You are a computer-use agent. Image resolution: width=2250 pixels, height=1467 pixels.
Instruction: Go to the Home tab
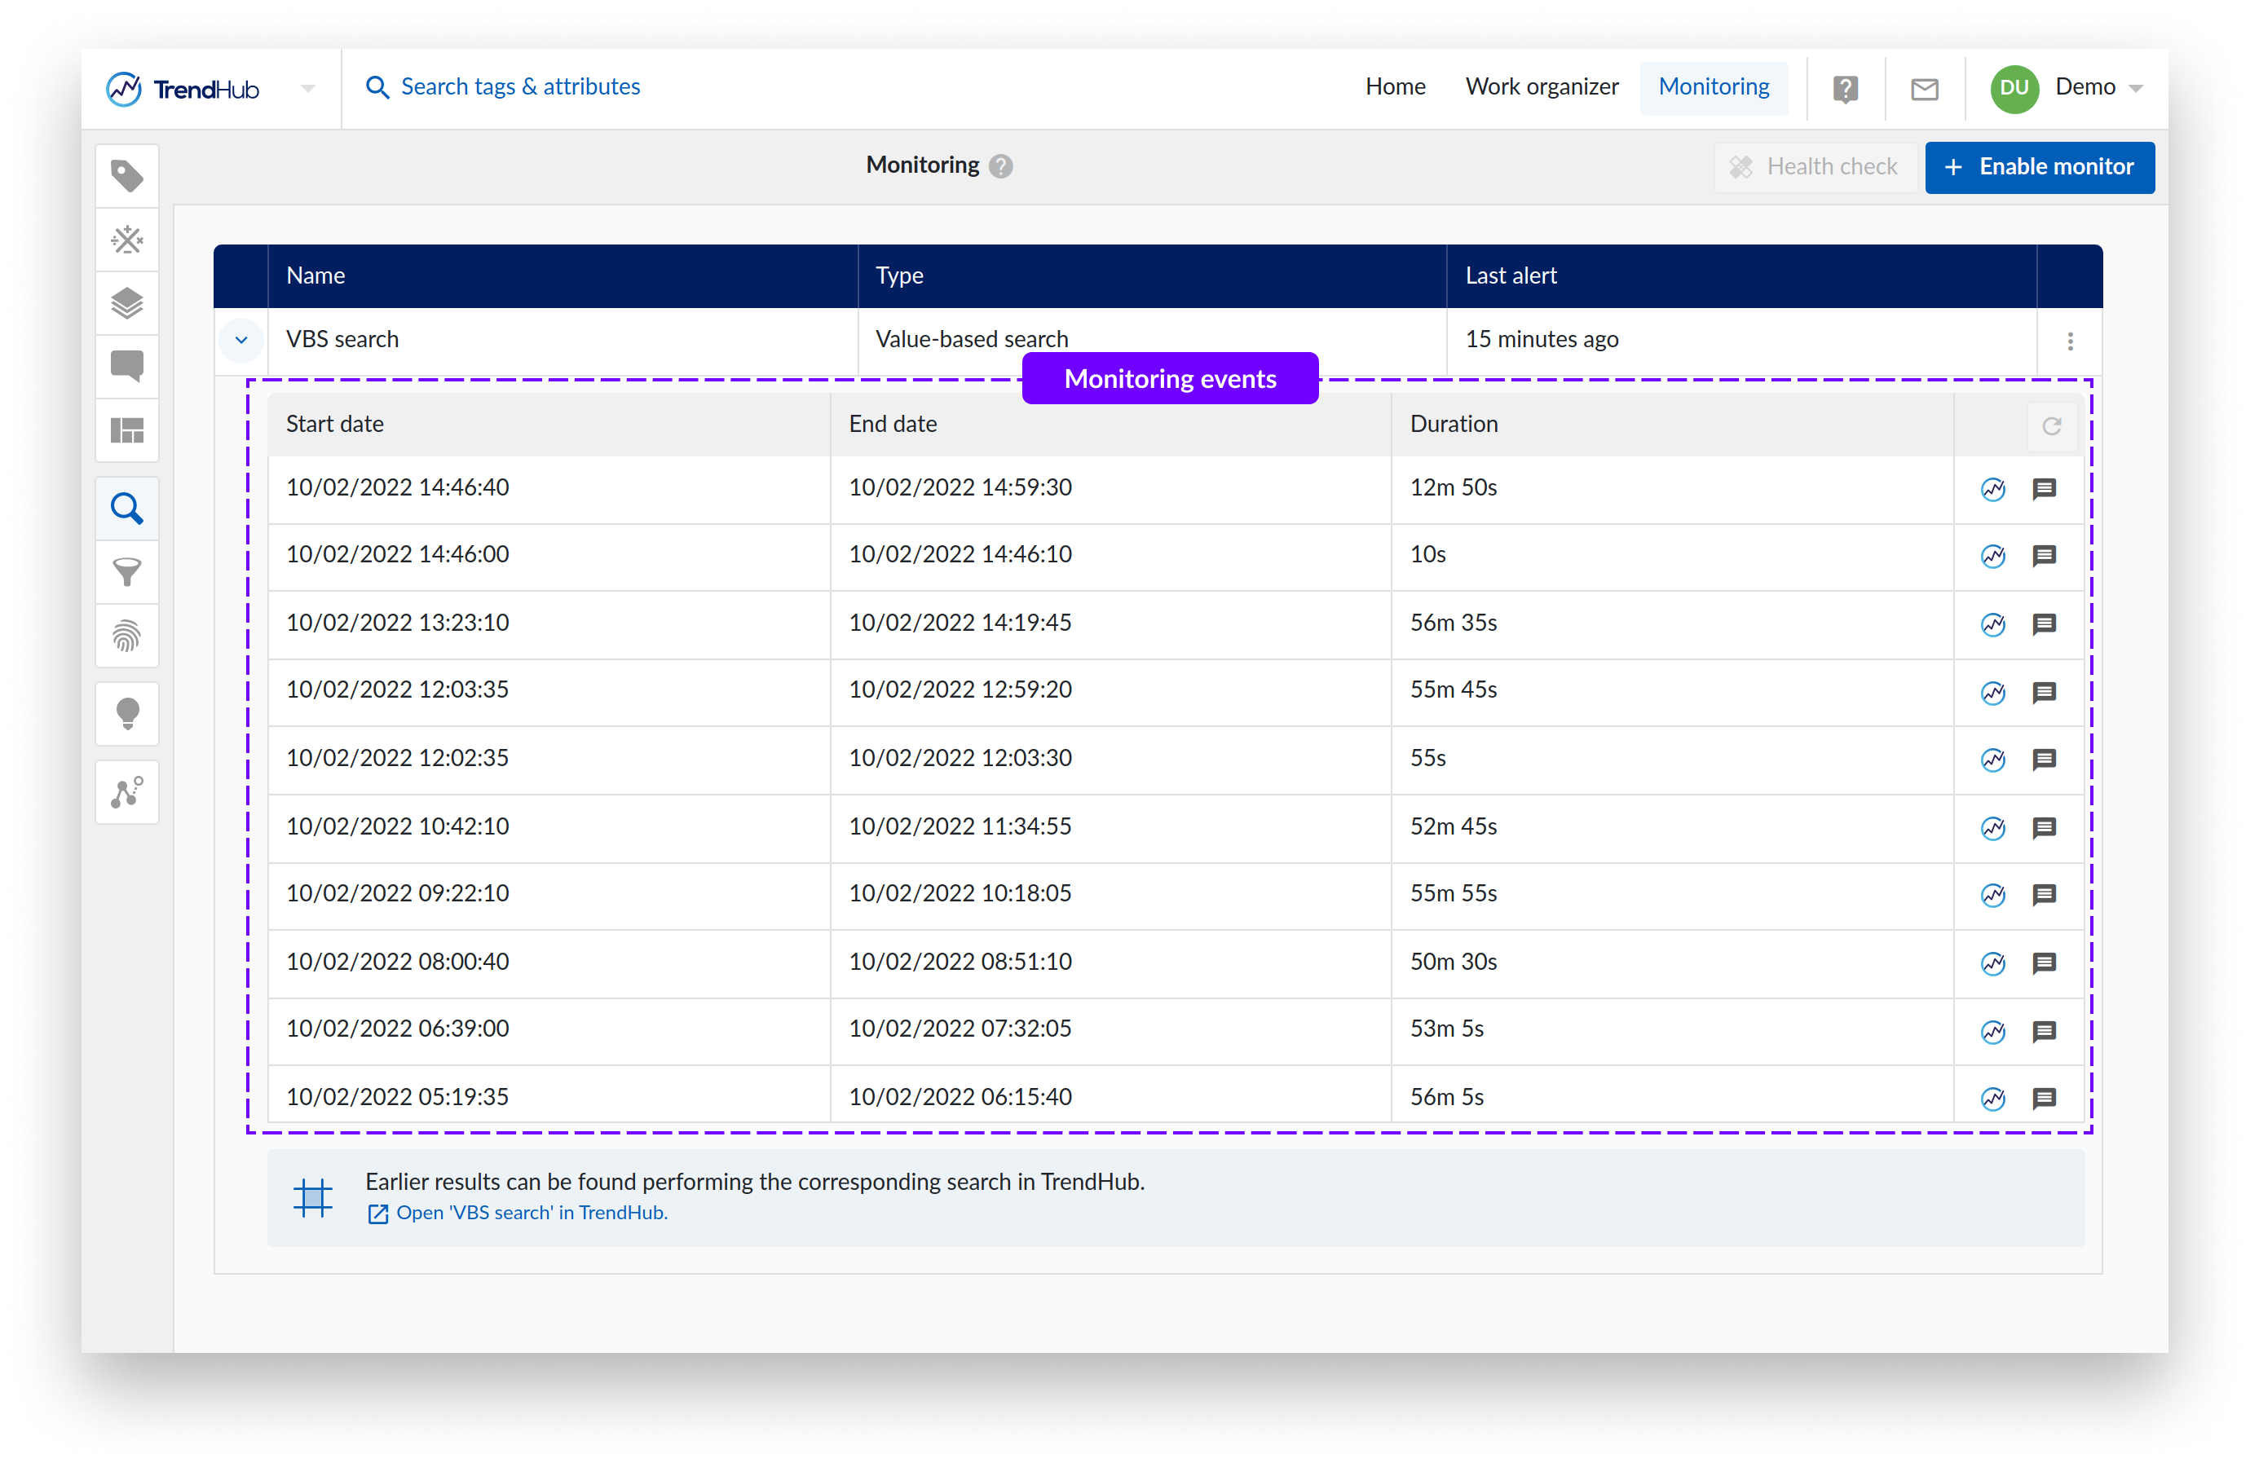1395,87
